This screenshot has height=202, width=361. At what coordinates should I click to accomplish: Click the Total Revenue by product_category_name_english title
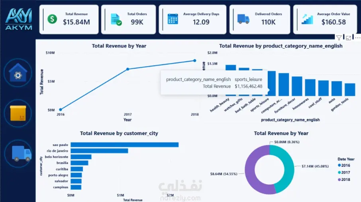point(281,46)
